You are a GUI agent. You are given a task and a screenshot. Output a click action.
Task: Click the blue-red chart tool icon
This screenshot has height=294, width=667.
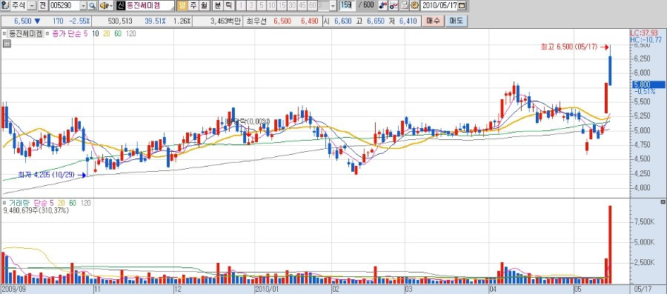(x=383, y=6)
